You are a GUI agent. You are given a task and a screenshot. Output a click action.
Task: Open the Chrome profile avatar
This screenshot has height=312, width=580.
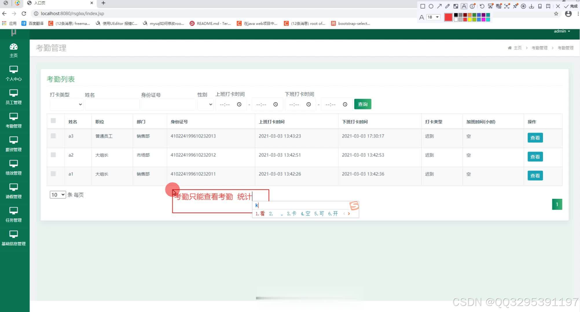568,14
